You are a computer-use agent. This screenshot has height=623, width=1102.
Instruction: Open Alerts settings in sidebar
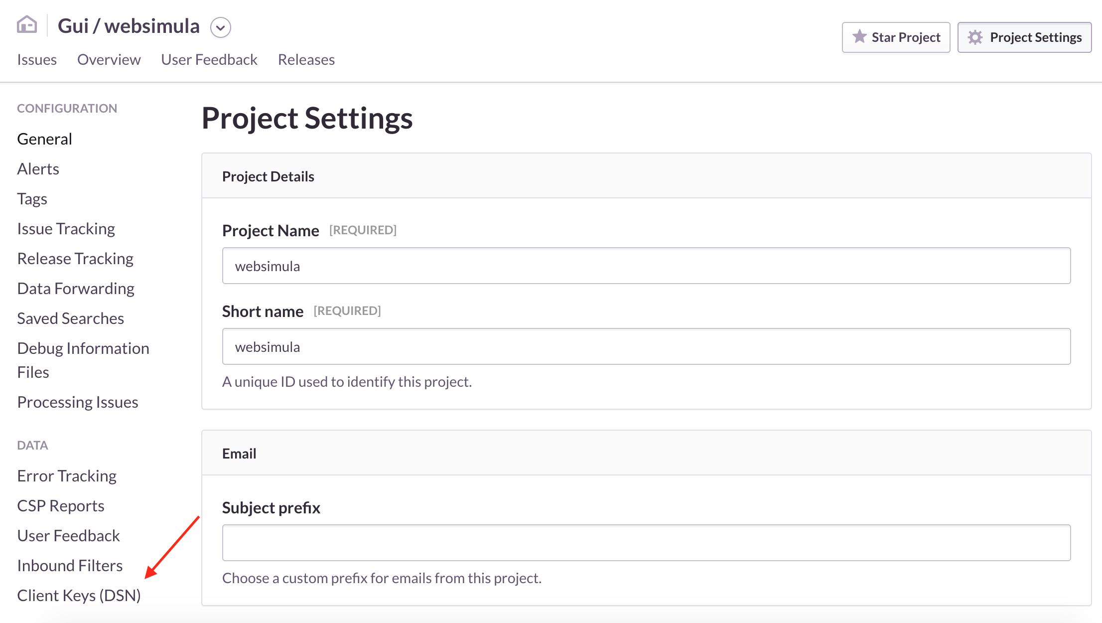point(38,169)
